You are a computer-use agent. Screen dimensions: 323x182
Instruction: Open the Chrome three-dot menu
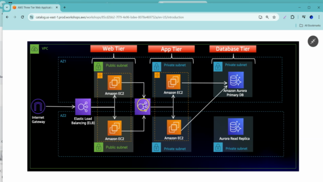(319, 17)
